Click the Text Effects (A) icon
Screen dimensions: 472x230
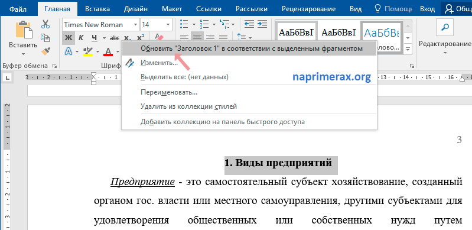69,51
